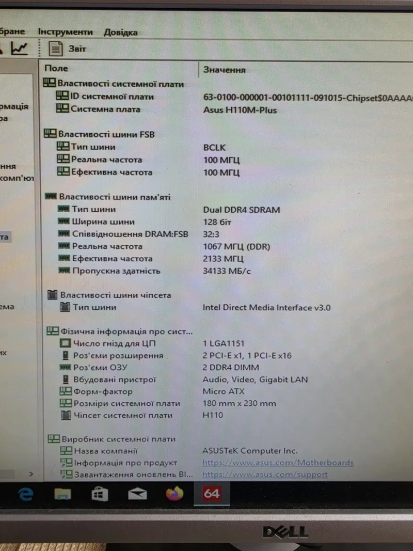Click the AIDA64 taskbar button
Screen dimensions: 413x551
(x=212, y=493)
